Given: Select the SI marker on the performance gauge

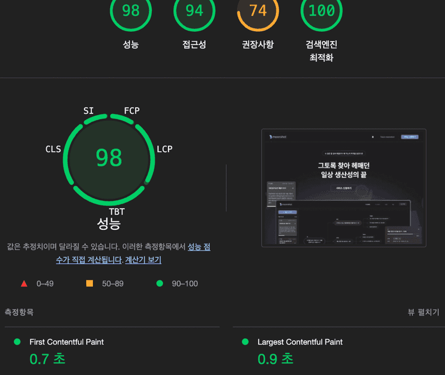Looking at the screenshot, I should click(x=87, y=110).
